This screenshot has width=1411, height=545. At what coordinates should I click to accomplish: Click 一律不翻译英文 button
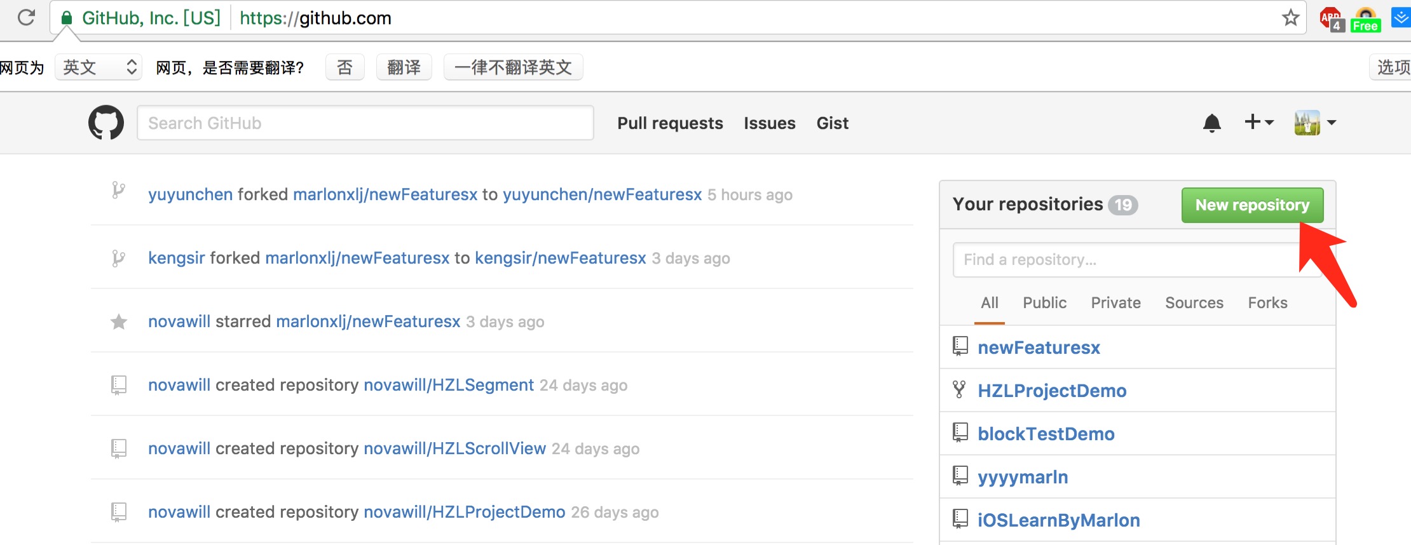[514, 67]
